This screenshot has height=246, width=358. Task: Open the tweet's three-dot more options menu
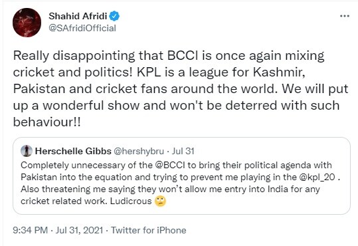coord(345,16)
